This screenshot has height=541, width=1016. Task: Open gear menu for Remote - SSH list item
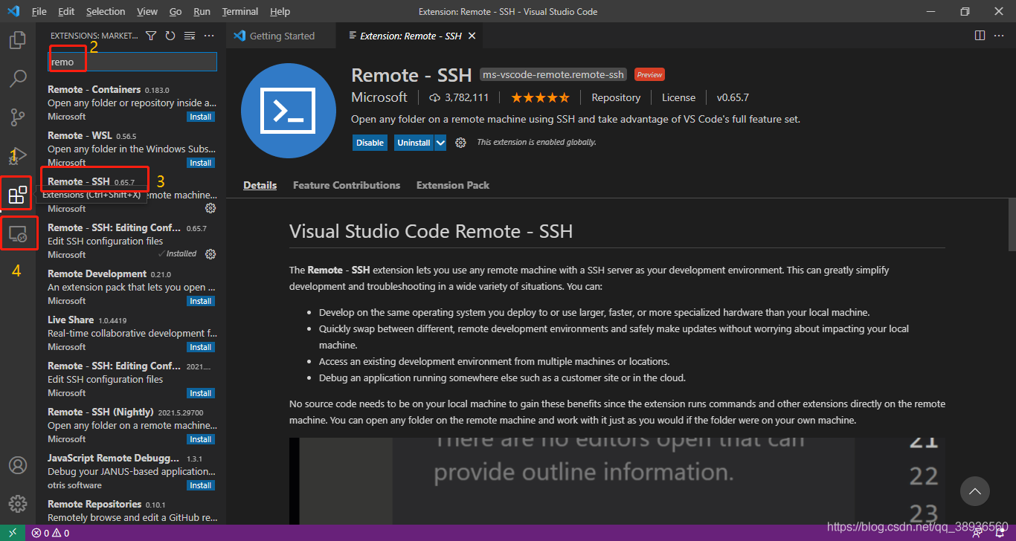click(x=210, y=208)
